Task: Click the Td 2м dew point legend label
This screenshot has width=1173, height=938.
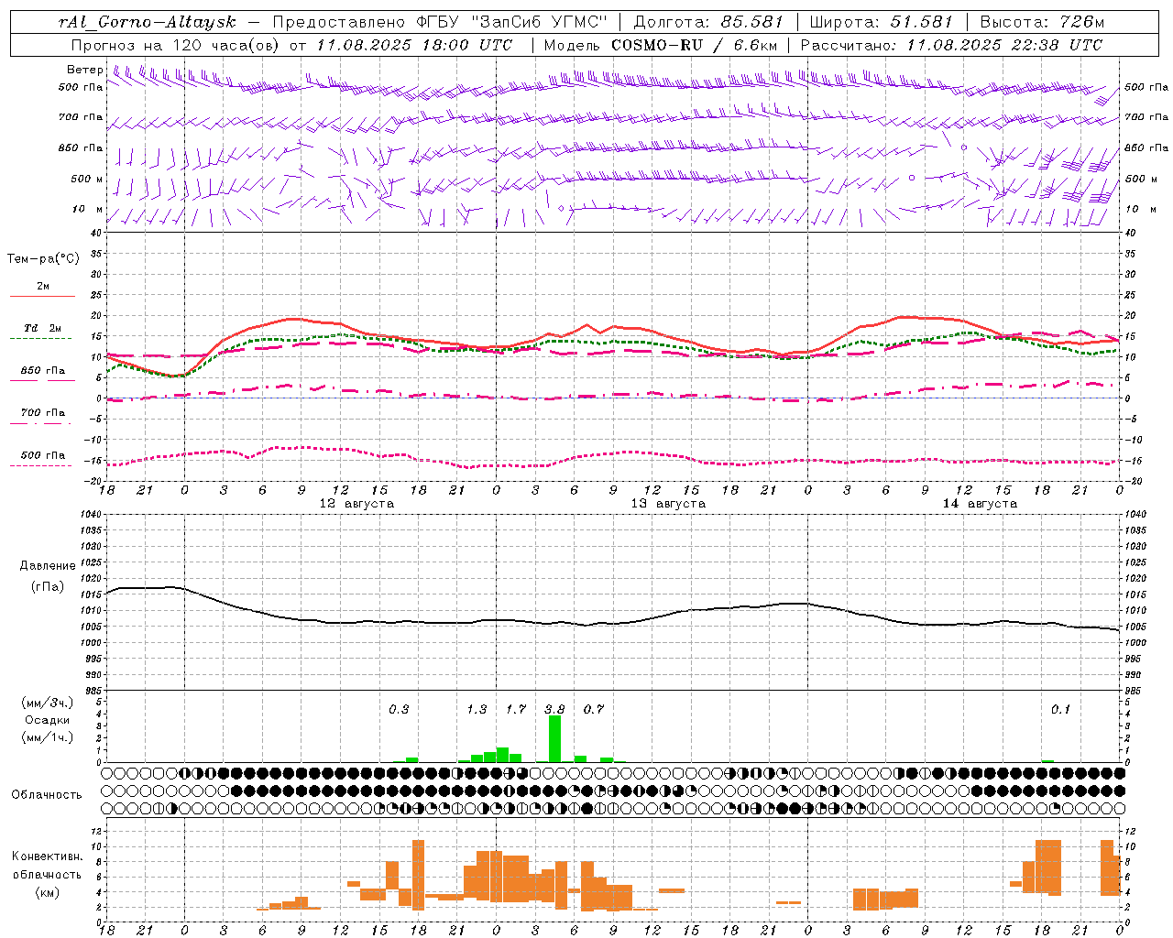Action: pos(42,328)
